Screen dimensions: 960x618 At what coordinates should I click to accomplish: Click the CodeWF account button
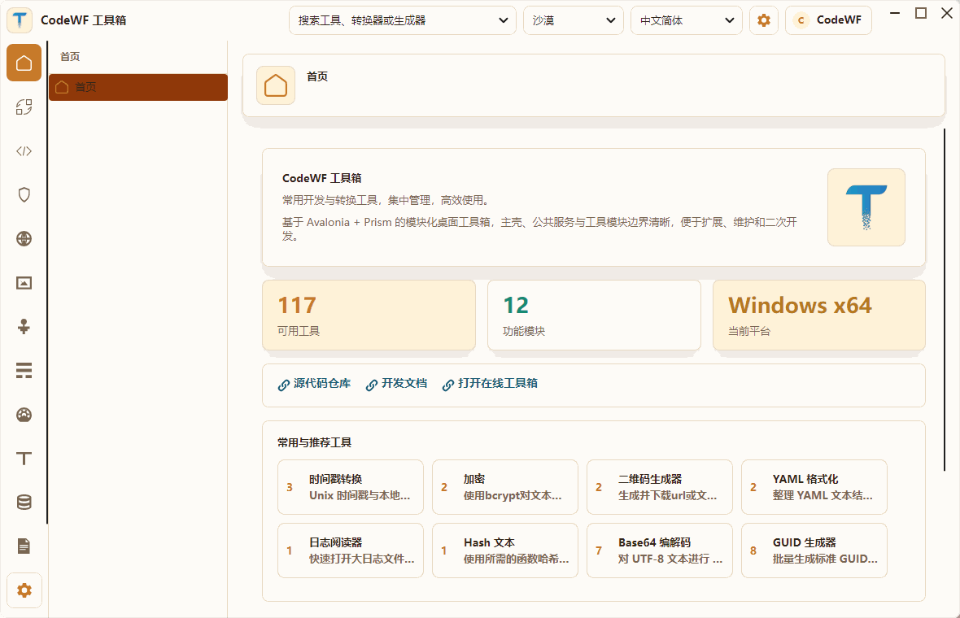point(828,20)
